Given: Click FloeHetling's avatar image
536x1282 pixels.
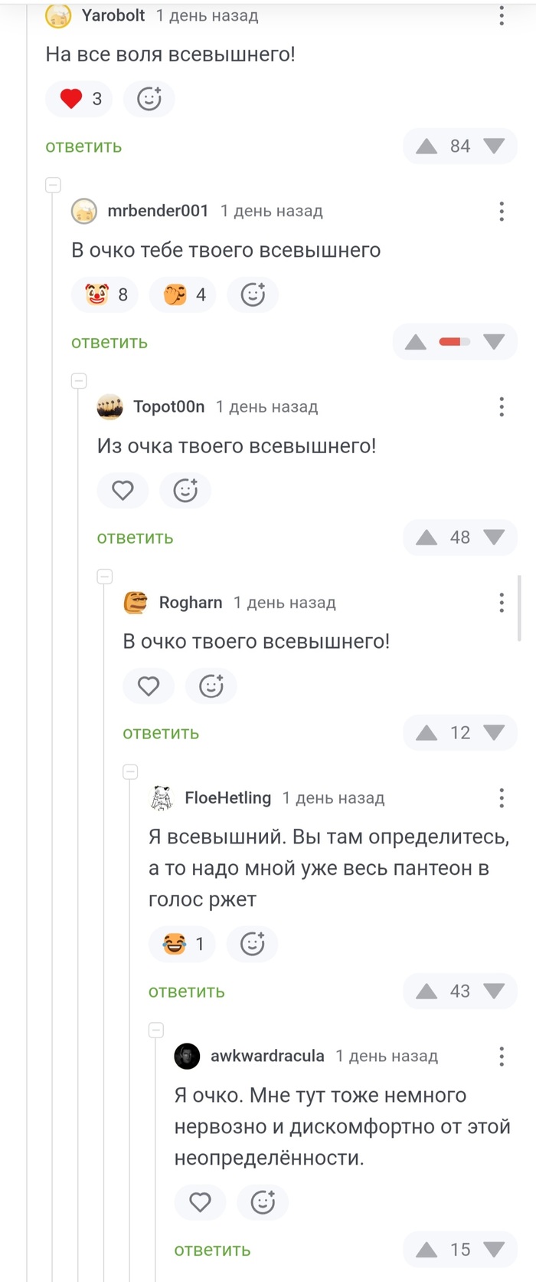Looking at the screenshot, I should [162, 798].
